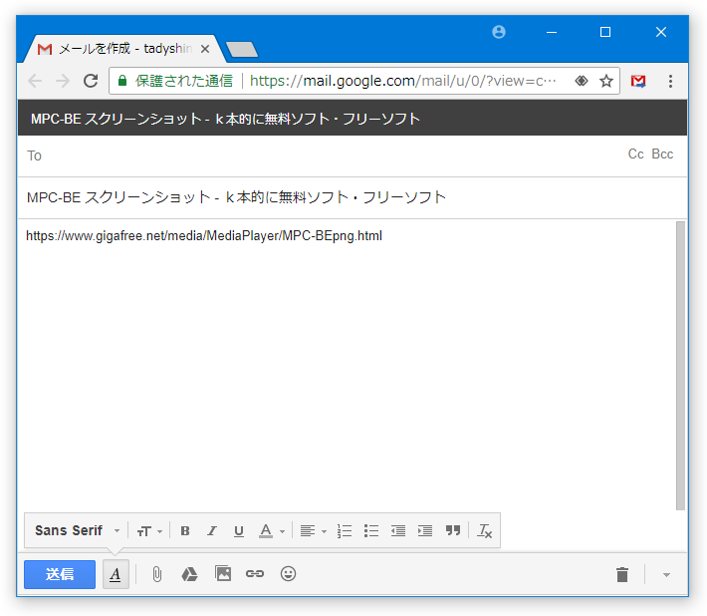Toggle the formatting options A button
Screen dimensions: 707x616
click(116, 574)
